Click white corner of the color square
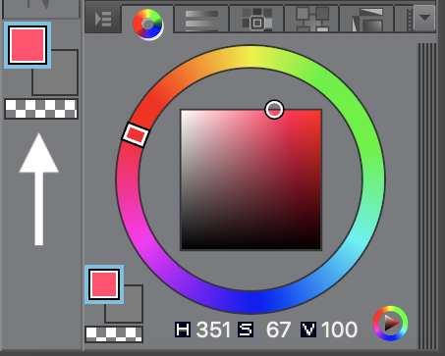 (x=184, y=113)
